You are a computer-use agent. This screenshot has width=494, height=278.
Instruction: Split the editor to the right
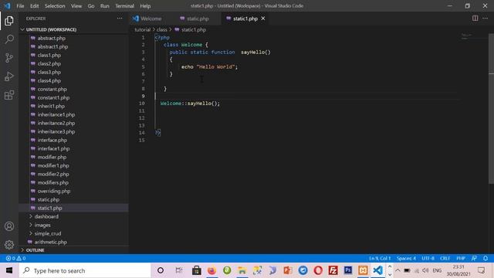coord(475,19)
